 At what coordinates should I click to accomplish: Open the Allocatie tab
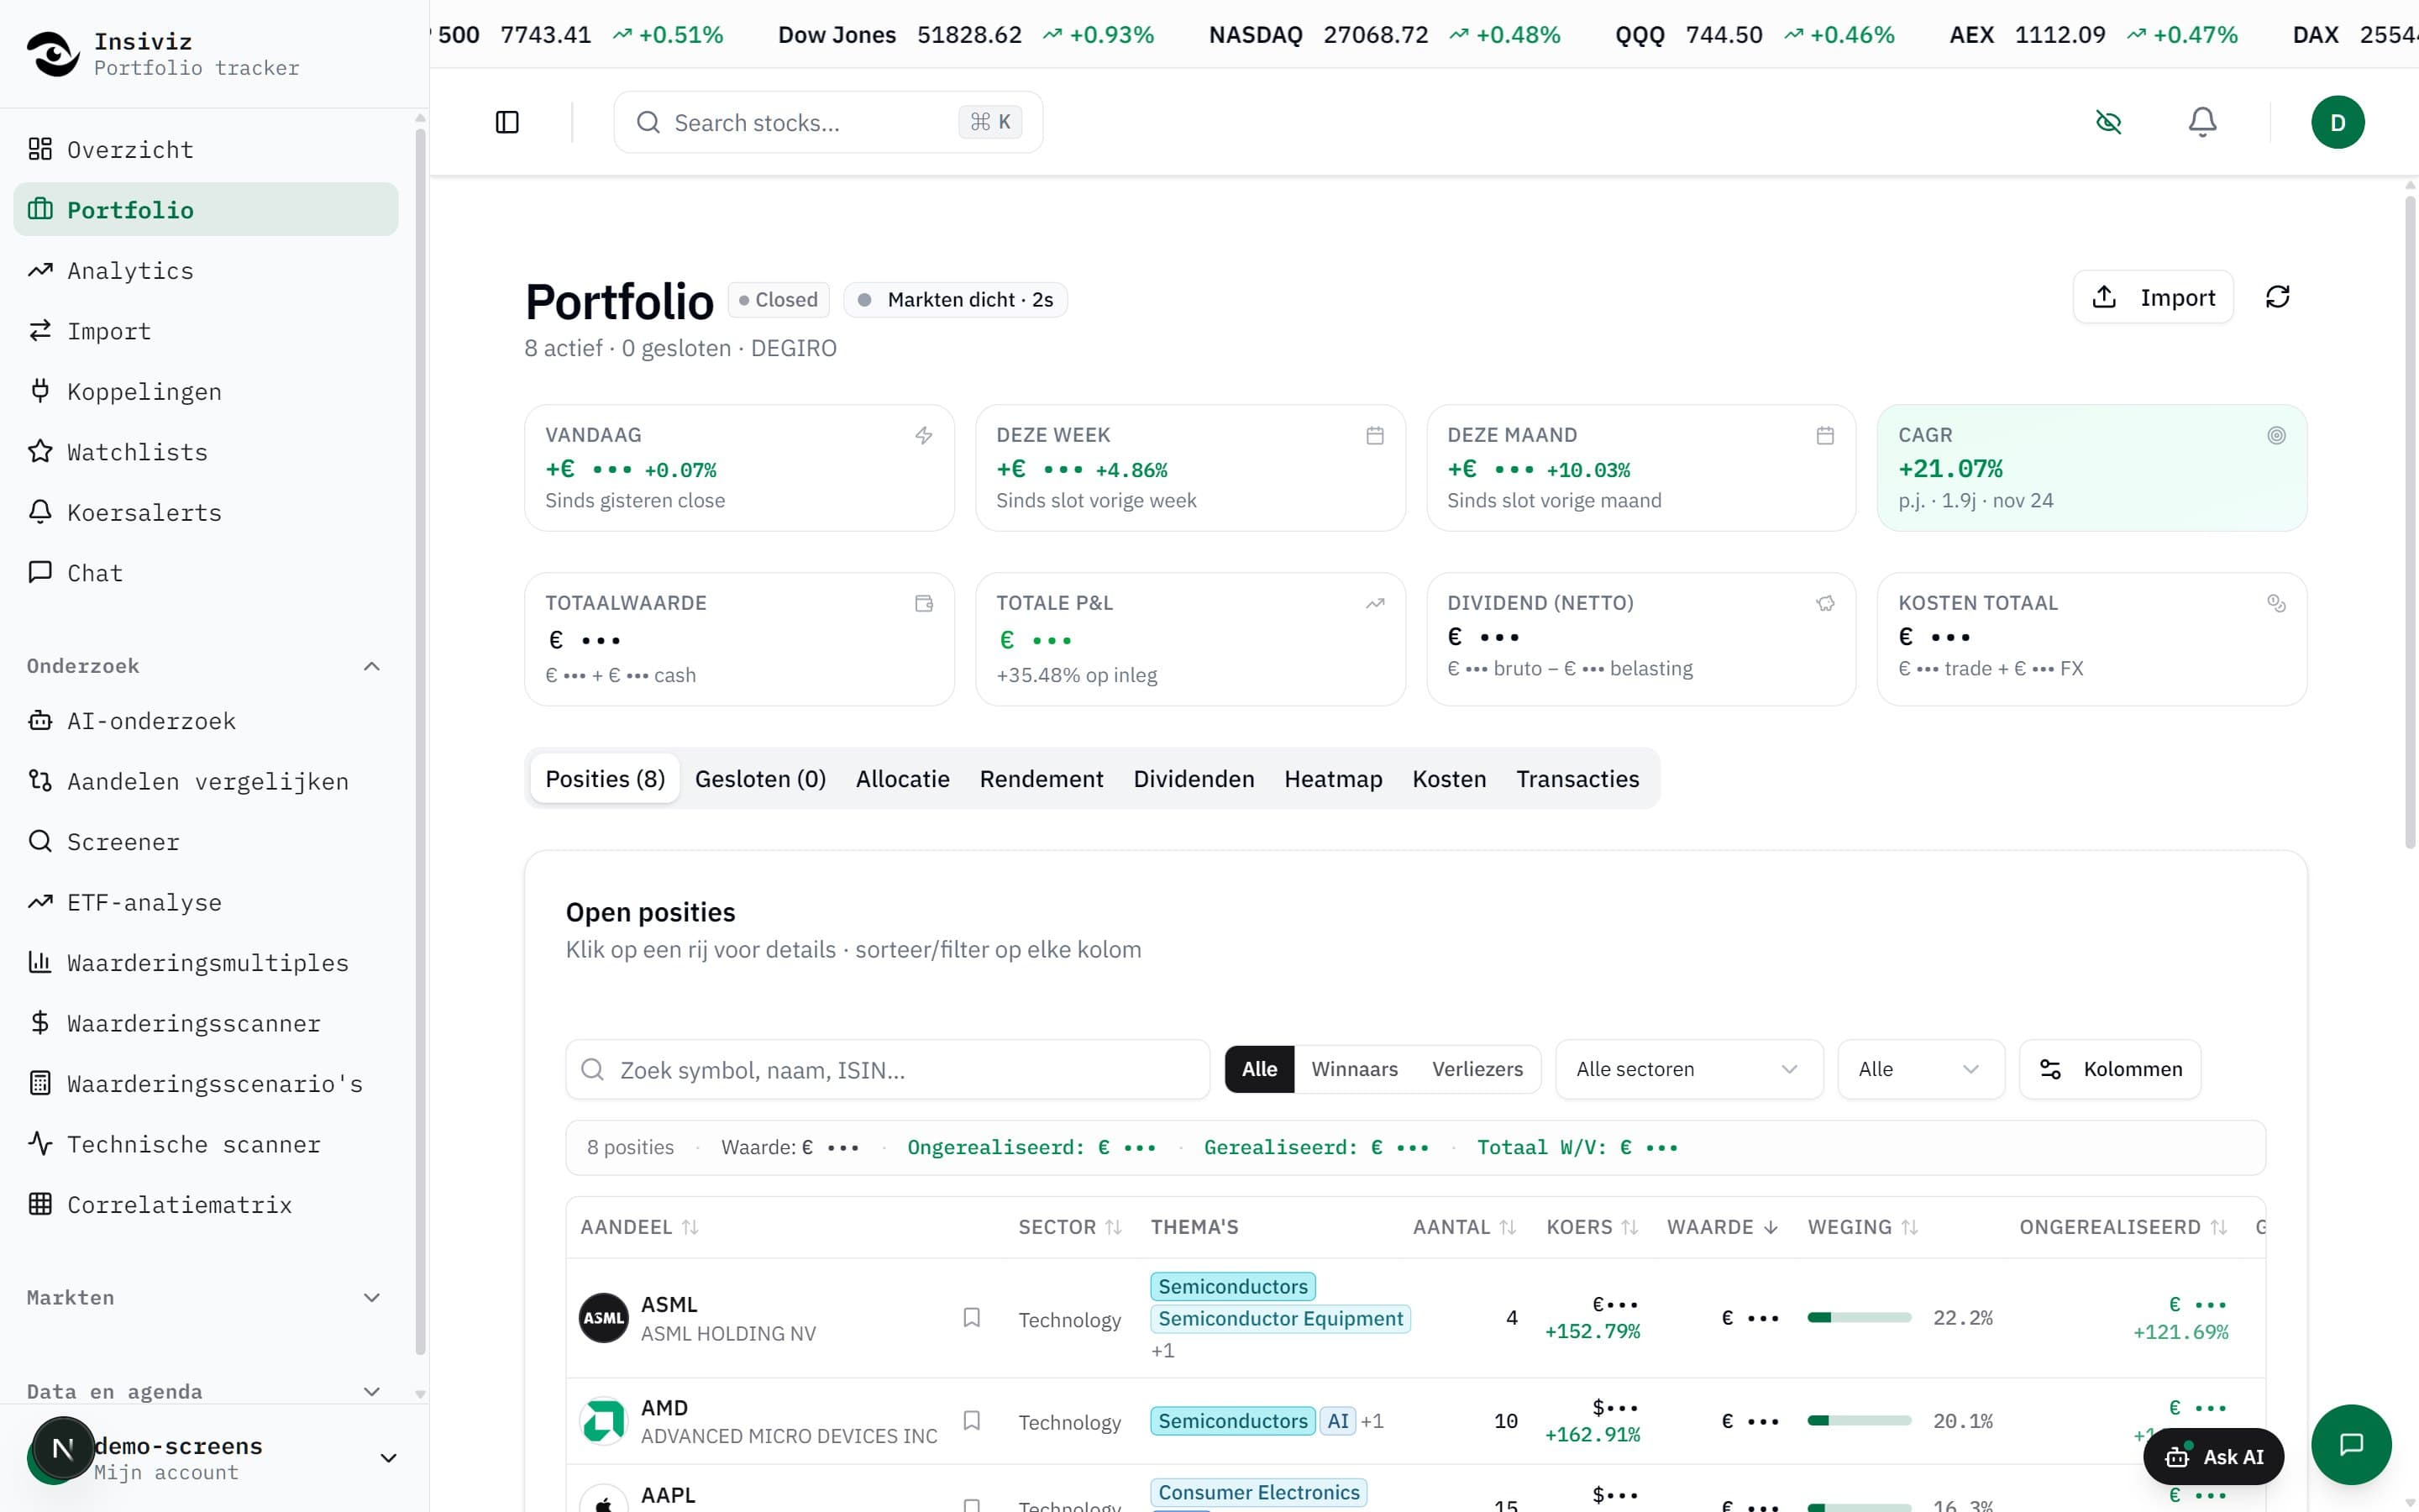pos(903,778)
